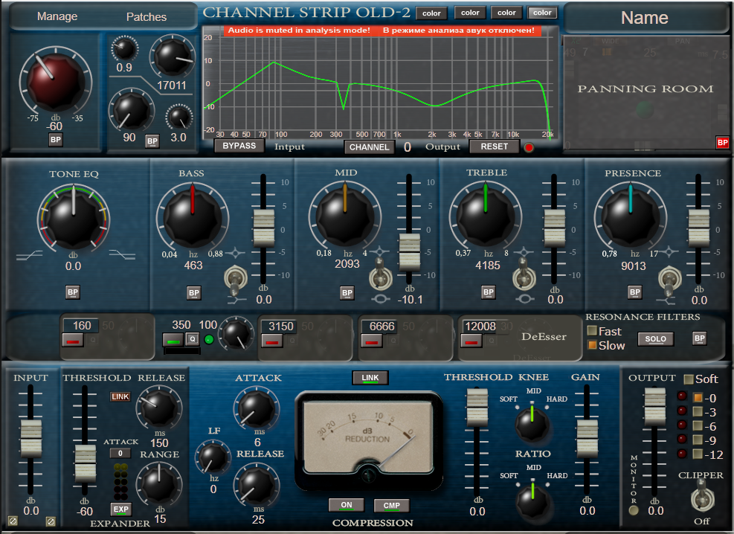The height and width of the screenshot is (534, 734).
Task: Toggle BP in the Mid section
Action: 347,293
